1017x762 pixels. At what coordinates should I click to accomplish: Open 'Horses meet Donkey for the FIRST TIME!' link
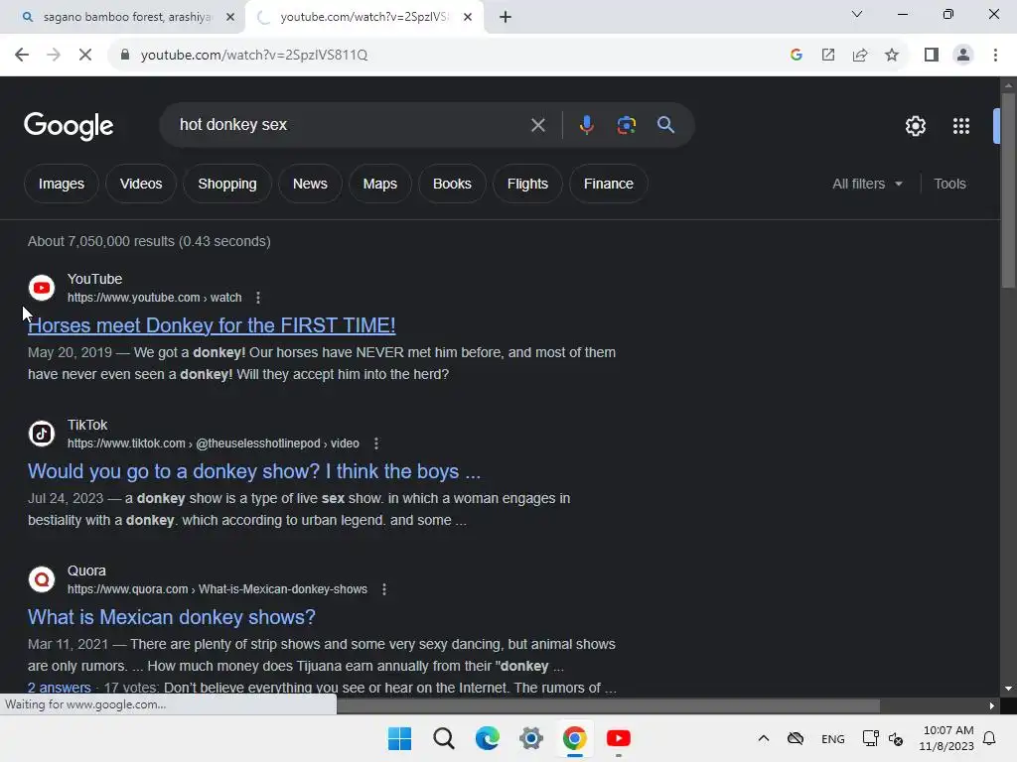click(x=212, y=325)
